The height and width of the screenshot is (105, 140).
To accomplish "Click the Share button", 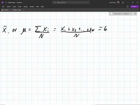I will (x=134, y=6).
